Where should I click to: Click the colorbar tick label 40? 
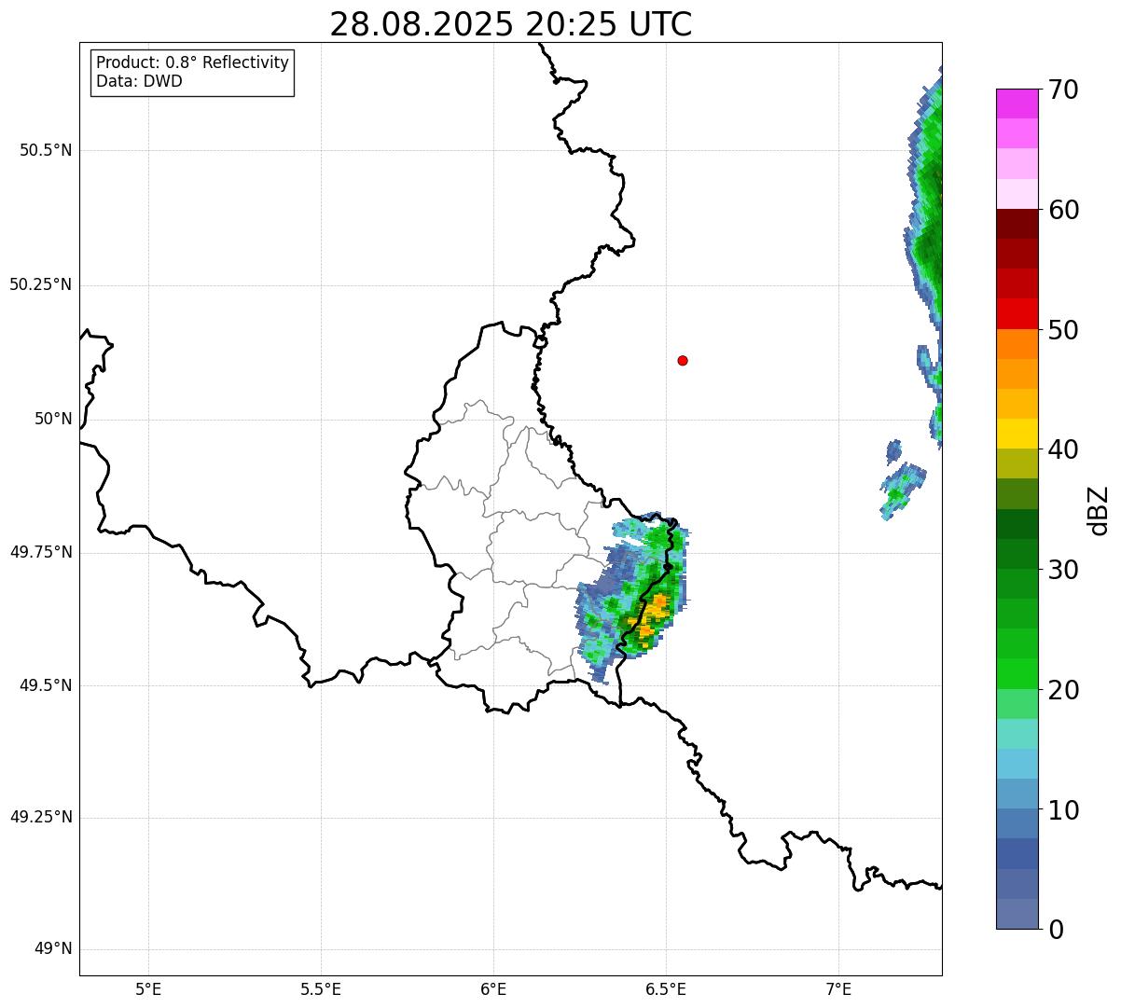click(x=1063, y=449)
